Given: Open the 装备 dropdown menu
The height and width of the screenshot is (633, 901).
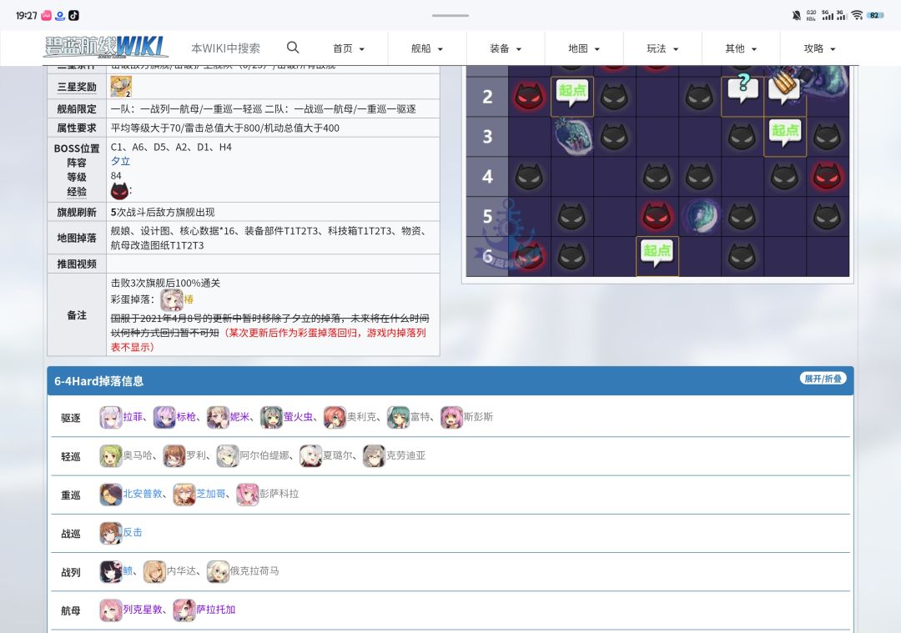Looking at the screenshot, I should [x=506, y=49].
